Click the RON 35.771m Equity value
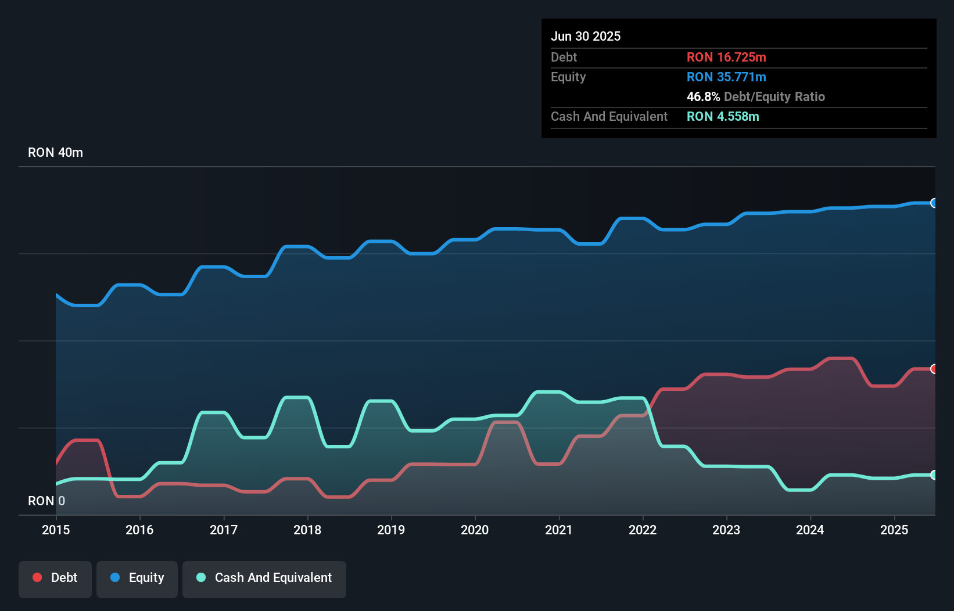Image resolution: width=954 pixels, height=611 pixels. 726,77
